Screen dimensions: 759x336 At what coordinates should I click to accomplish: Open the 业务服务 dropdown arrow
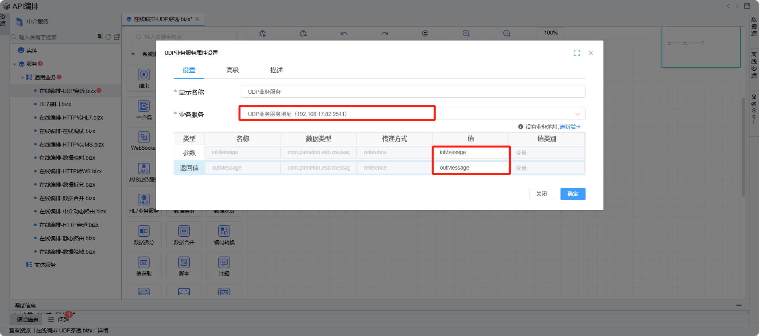[577, 114]
